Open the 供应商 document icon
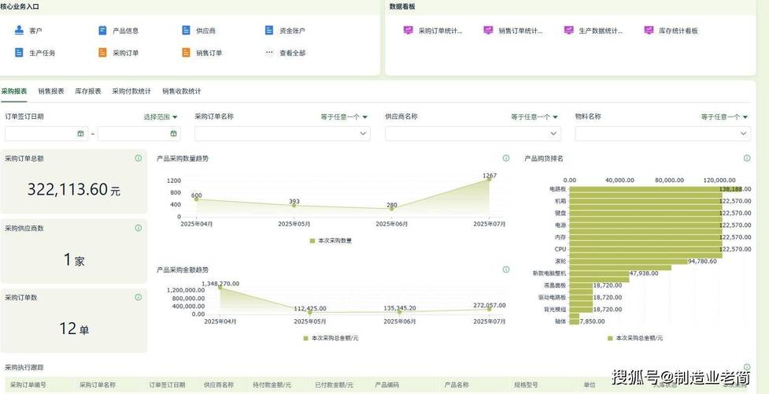This screenshot has width=769, height=394. click(186, 30)
